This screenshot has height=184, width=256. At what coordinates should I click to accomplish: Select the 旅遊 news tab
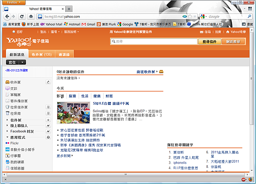(73, 96)
